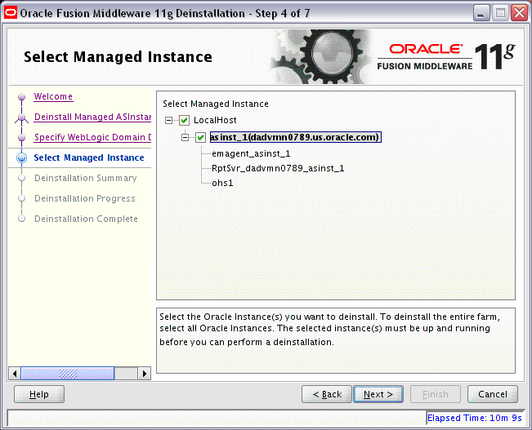Click Specify WebLogic Domain step bullet icon
The image size is (532, 430).
pyautogui.click(x=22, y=138)
